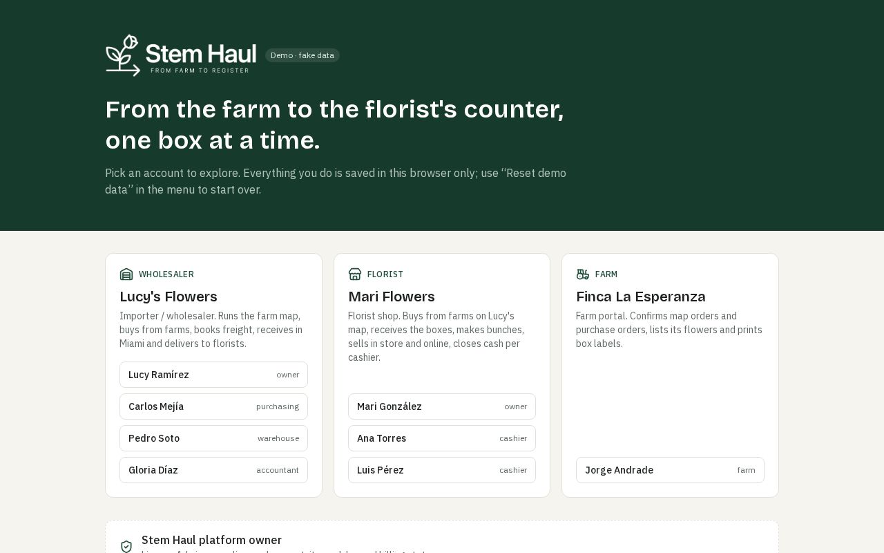The width and height of the screenshot is (884, 553).
Task: Click the platform owner shield icon
Action: click(x=126, y=546)
